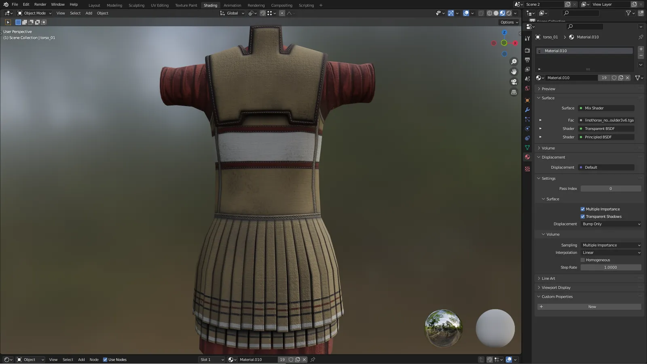Open the Texture properties checker tab
Image resolution: width=647 pixels, height=364 pixels.
pos(527,169)
